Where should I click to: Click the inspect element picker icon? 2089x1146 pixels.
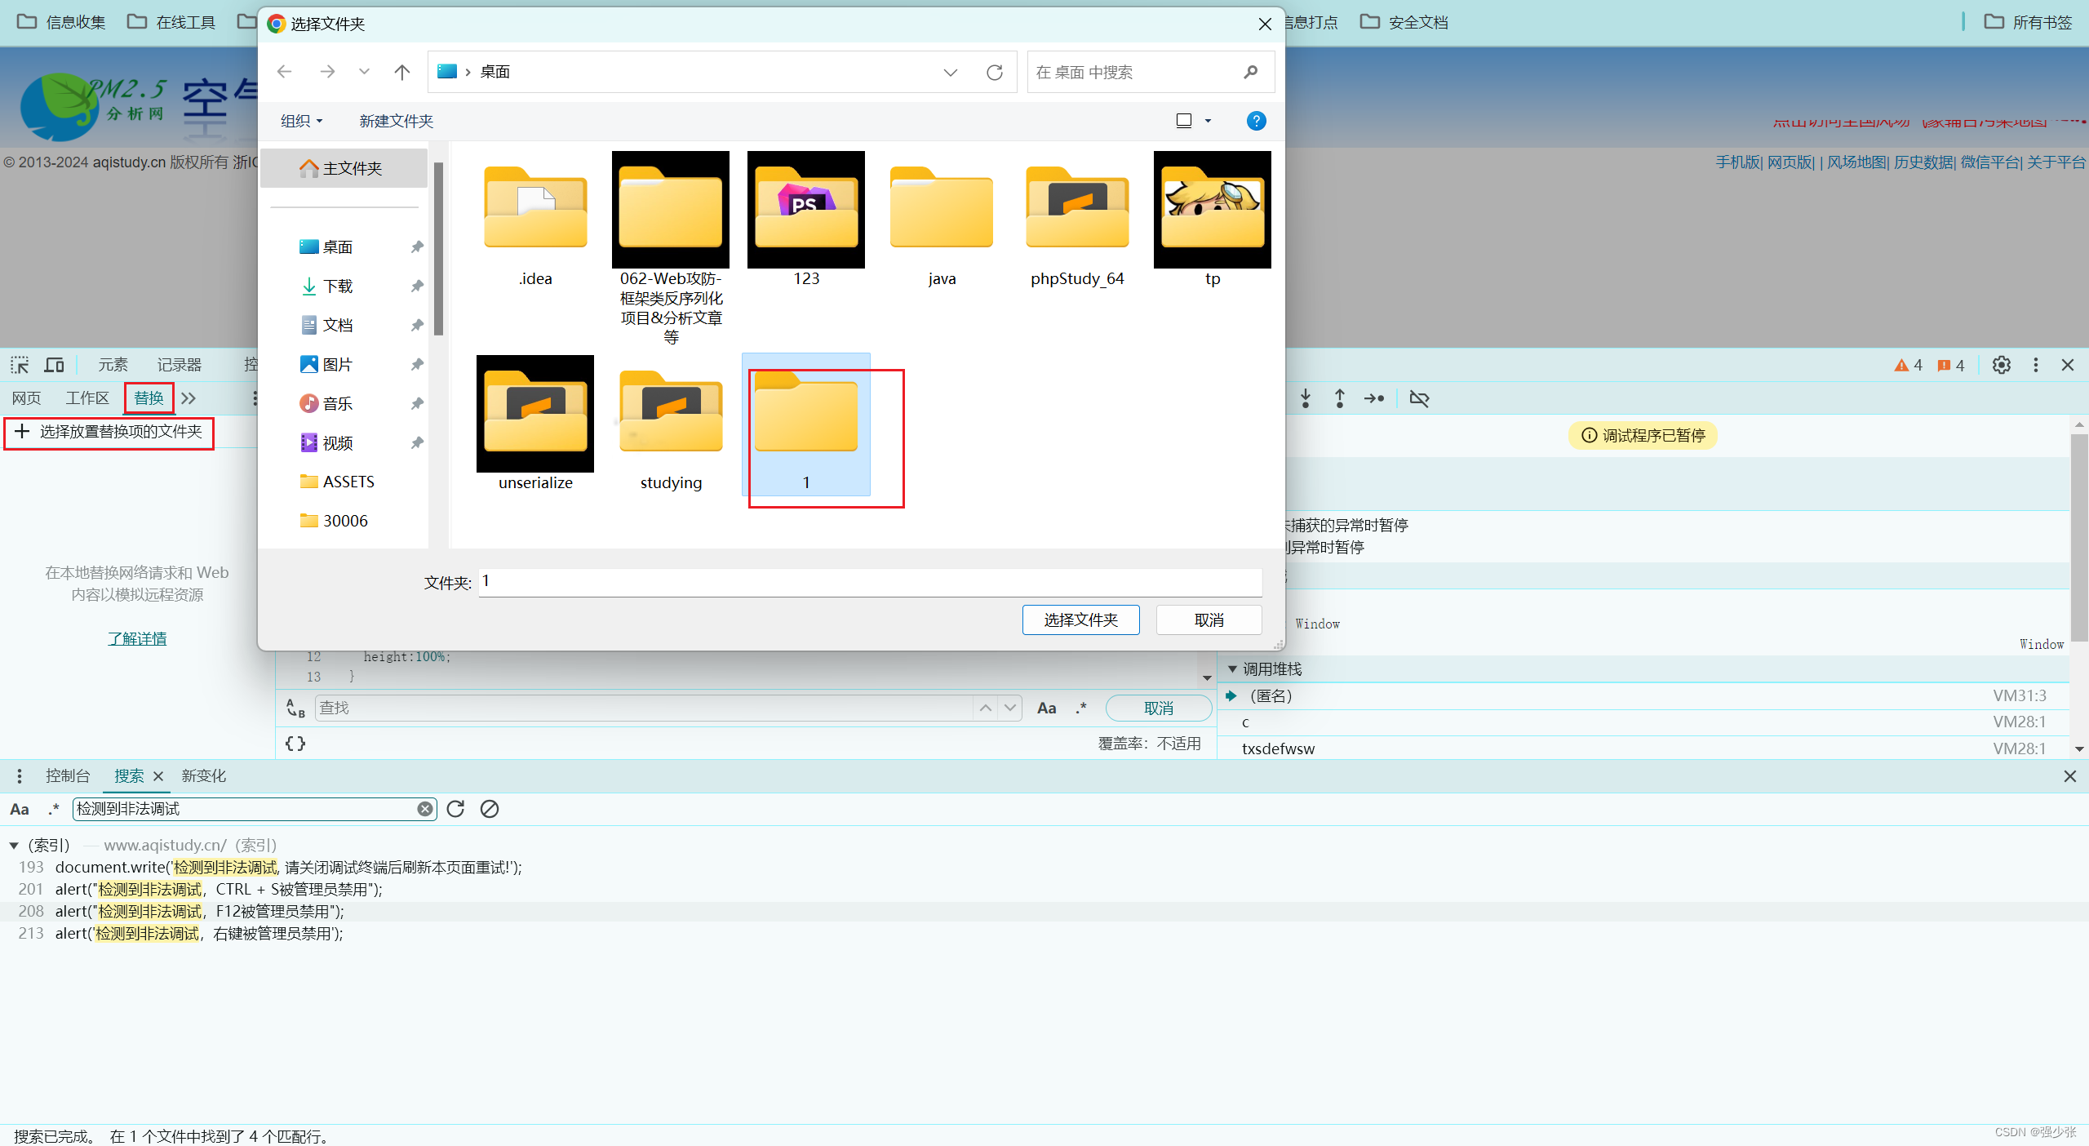pyautogui.click(x=20, y=365)
